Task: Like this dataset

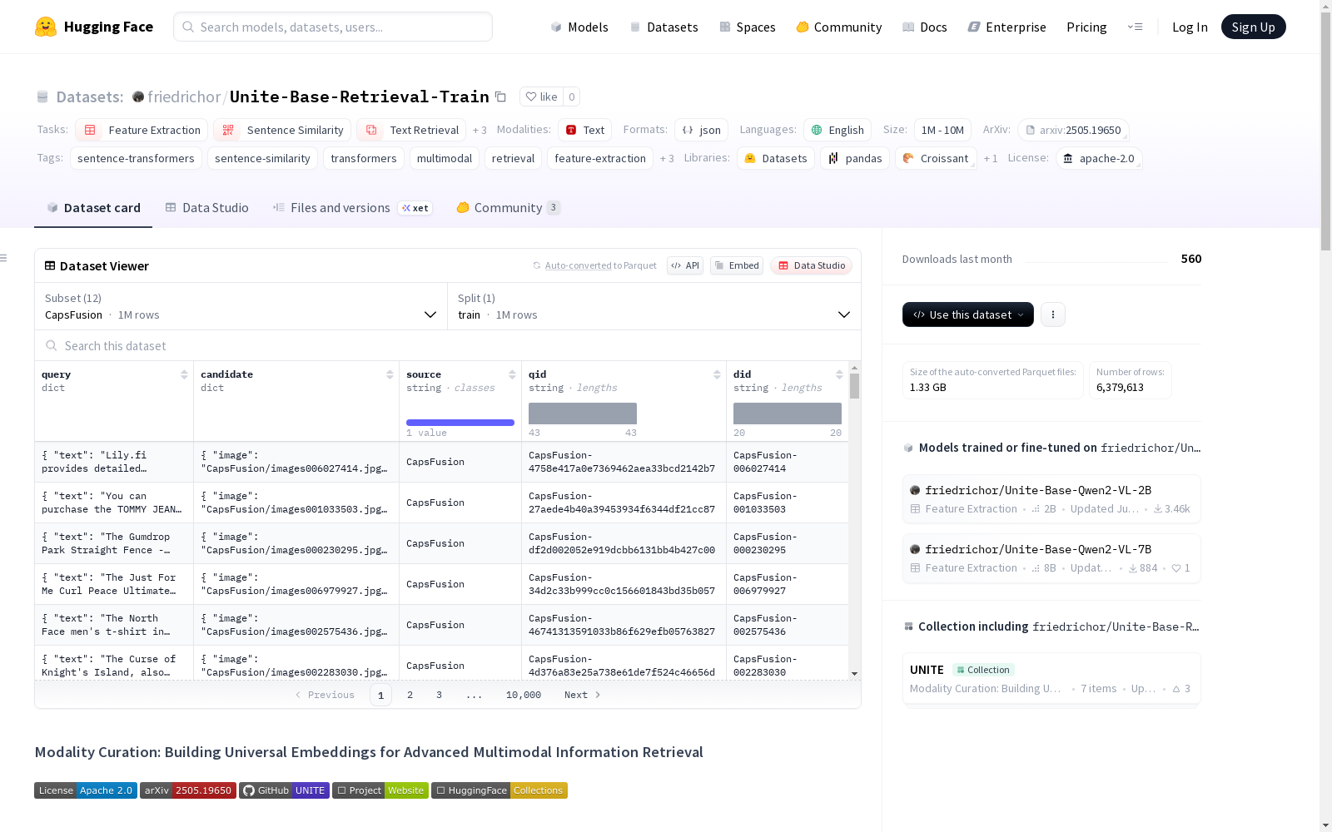Action: point(541,97)
